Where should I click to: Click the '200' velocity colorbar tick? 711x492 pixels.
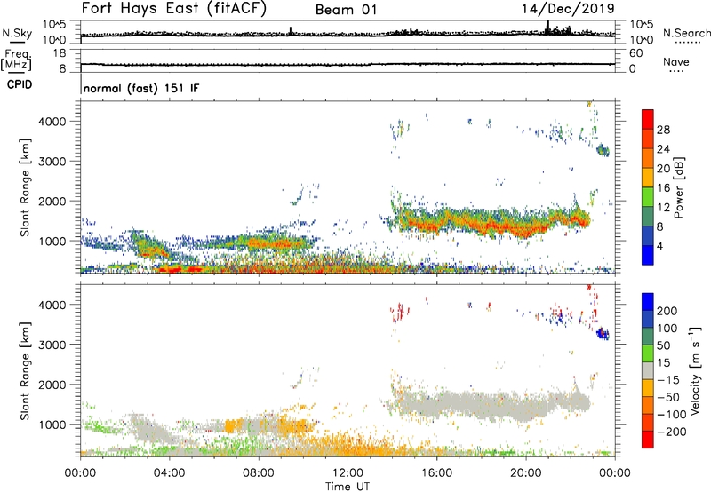(x=667, y=311)
